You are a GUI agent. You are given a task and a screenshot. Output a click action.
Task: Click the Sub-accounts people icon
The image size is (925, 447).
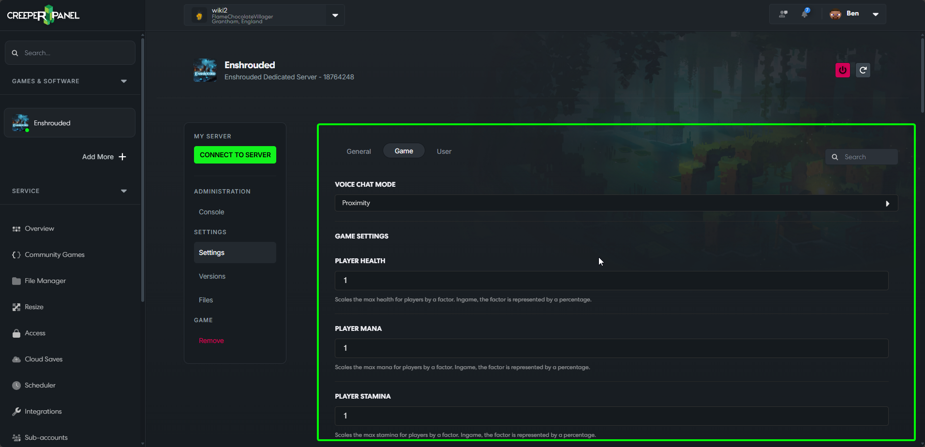pos(16,438)
